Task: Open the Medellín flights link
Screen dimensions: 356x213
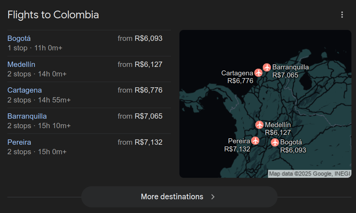Action: [21, 64]
